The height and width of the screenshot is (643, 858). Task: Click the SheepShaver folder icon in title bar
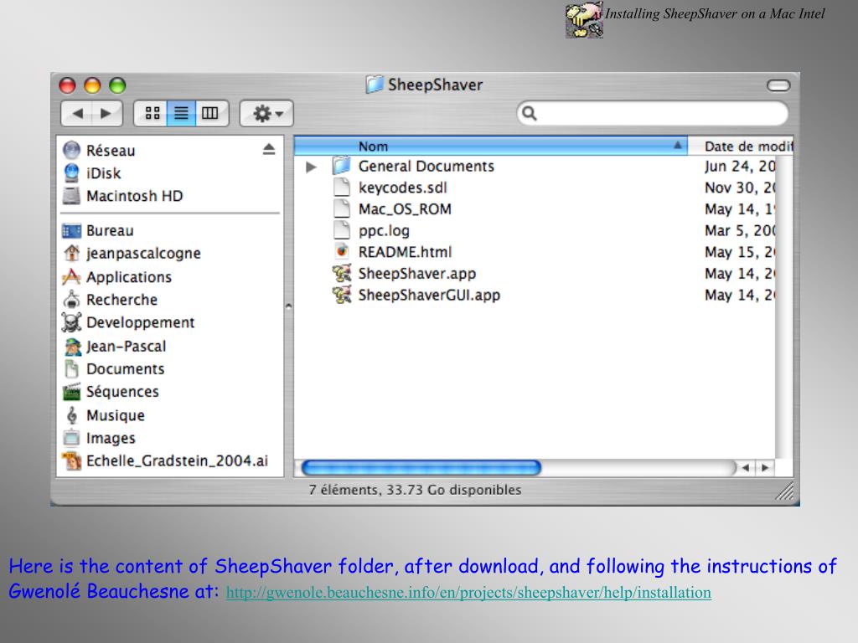[x=375, y=85]
